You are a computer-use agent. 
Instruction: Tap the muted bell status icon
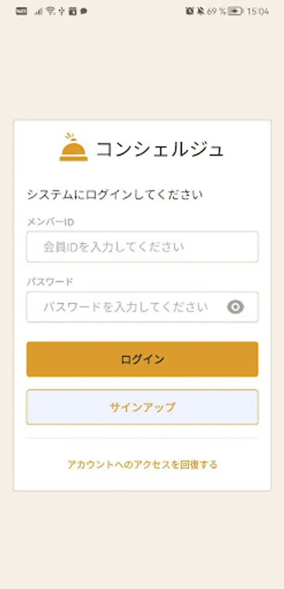[x=201, y=11]
